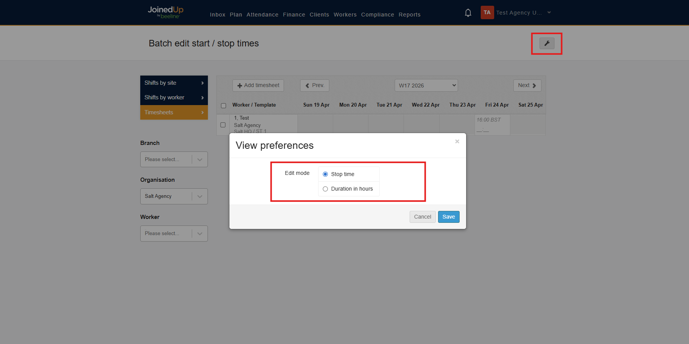The height and width of the screenshot is (344, 689).
Task: Click the Mon 20 Apr column header
Action: [x=353, y=105]
